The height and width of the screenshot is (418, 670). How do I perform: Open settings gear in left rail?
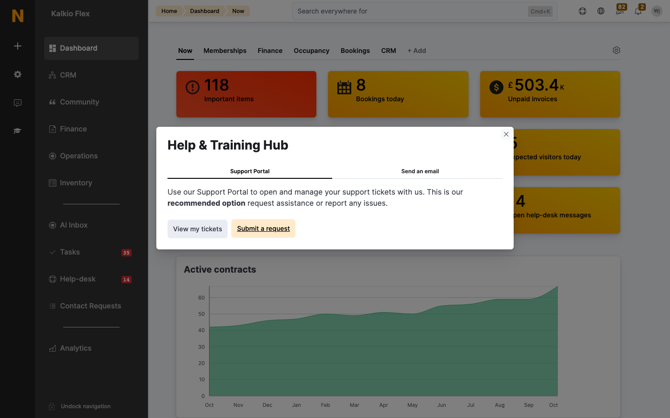coord(18,74)
